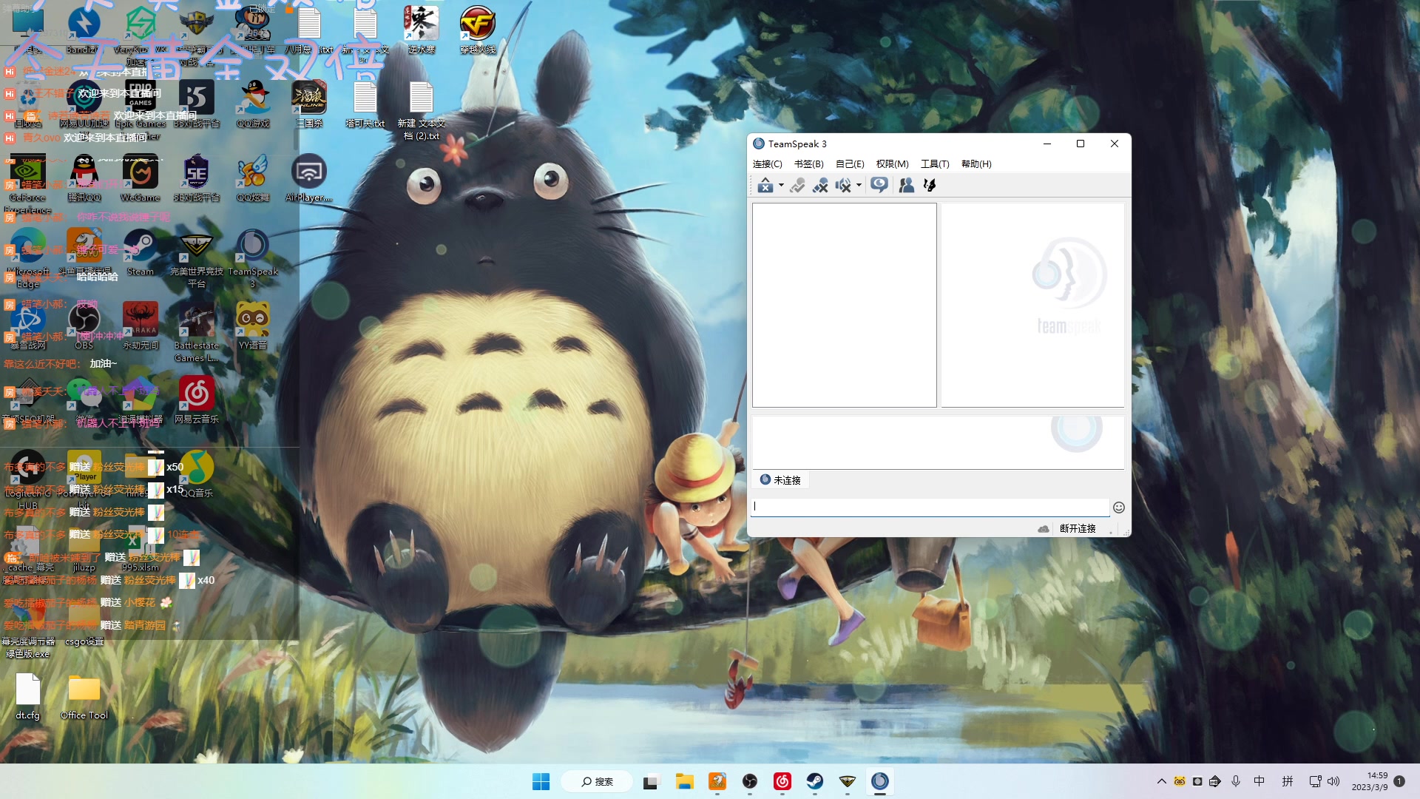Open the emoji smiley picker in TeamSpeak
This screenshot has width=1420, height=799.
1119,508
